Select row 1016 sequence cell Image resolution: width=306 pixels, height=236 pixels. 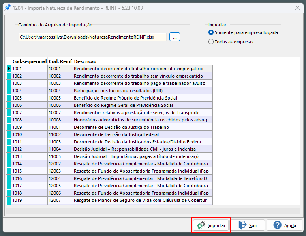[29, 178]
